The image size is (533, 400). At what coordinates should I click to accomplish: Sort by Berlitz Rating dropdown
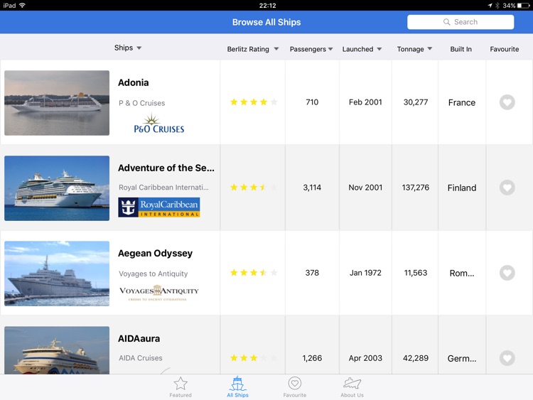pyautogui.click(x=253, y=49)
